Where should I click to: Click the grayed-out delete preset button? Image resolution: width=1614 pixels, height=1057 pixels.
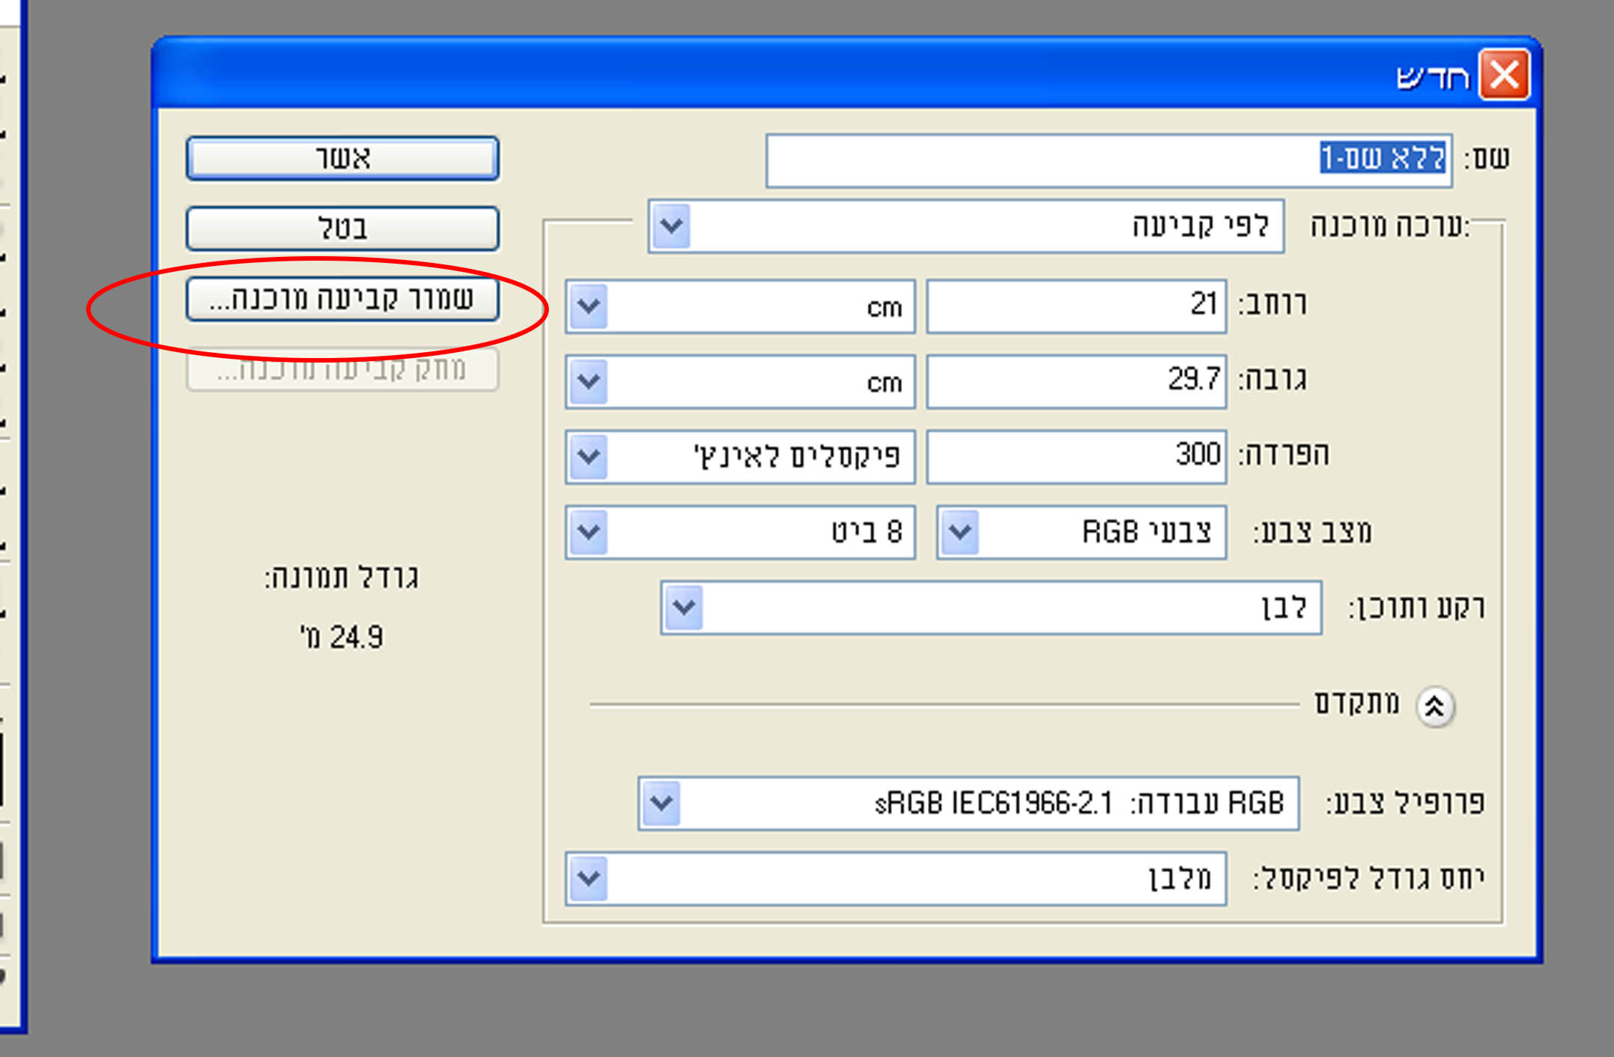(x=342, y=369)
